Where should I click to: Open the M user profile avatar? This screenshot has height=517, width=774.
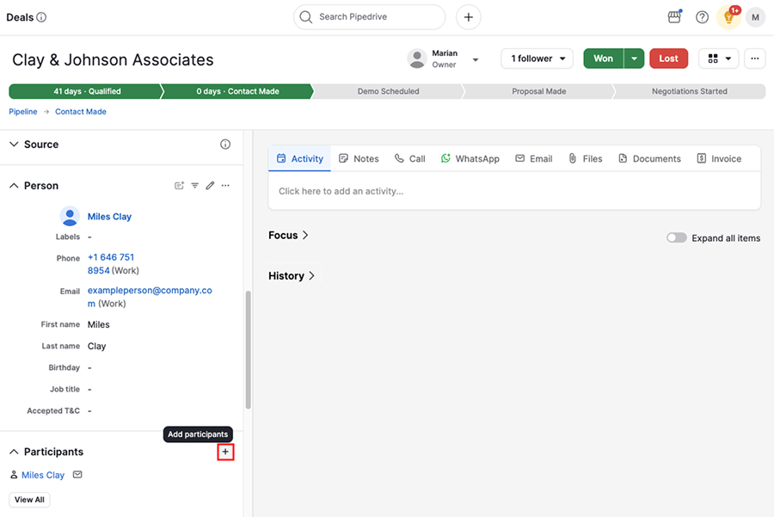click(x=755, y=17)
